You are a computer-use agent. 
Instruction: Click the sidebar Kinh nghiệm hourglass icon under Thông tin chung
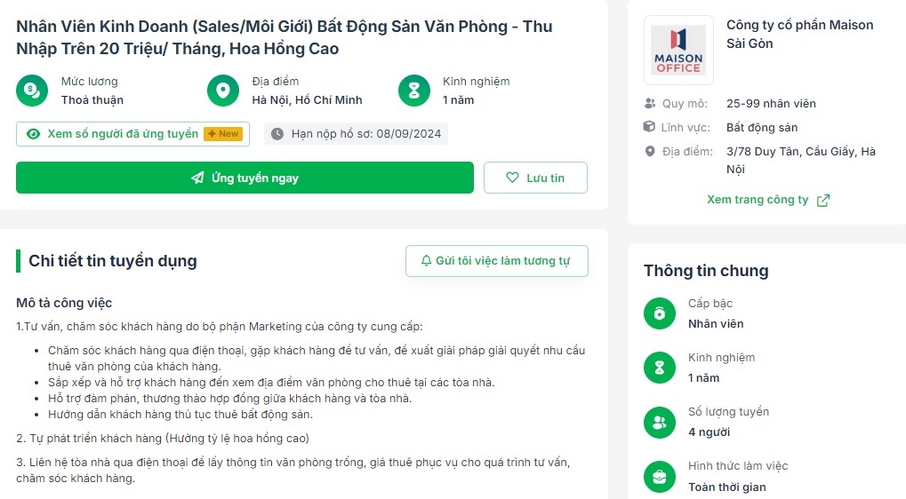pyautogui.click(x=660, y=368)
